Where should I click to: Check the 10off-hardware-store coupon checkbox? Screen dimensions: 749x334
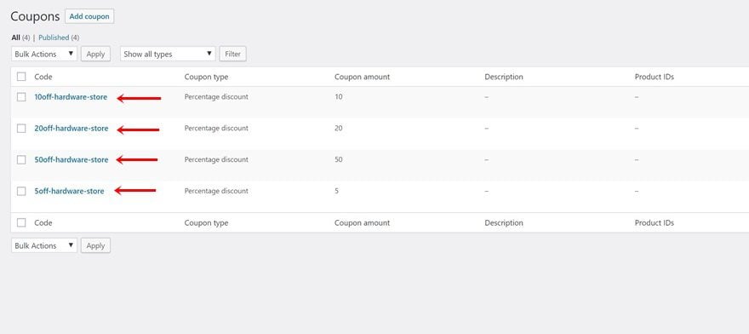21,97
